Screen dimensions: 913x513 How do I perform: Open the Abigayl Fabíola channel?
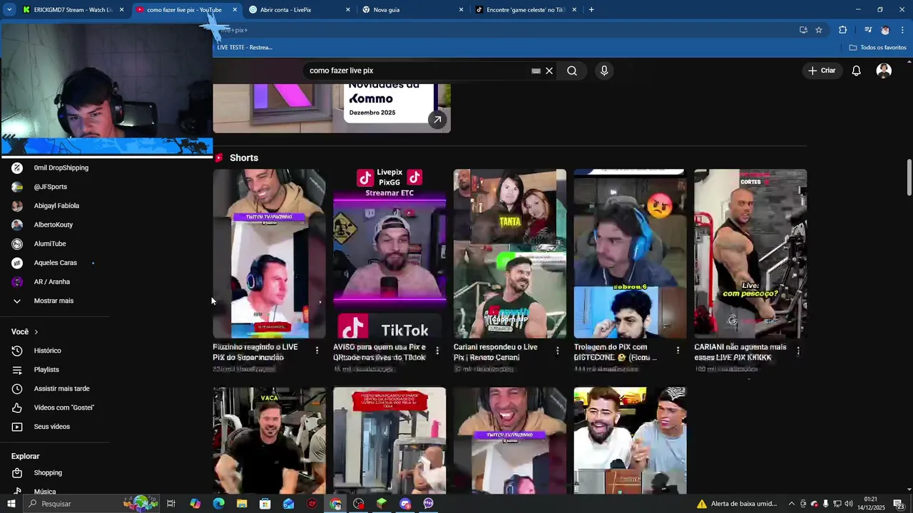click(x=55, y=206)
